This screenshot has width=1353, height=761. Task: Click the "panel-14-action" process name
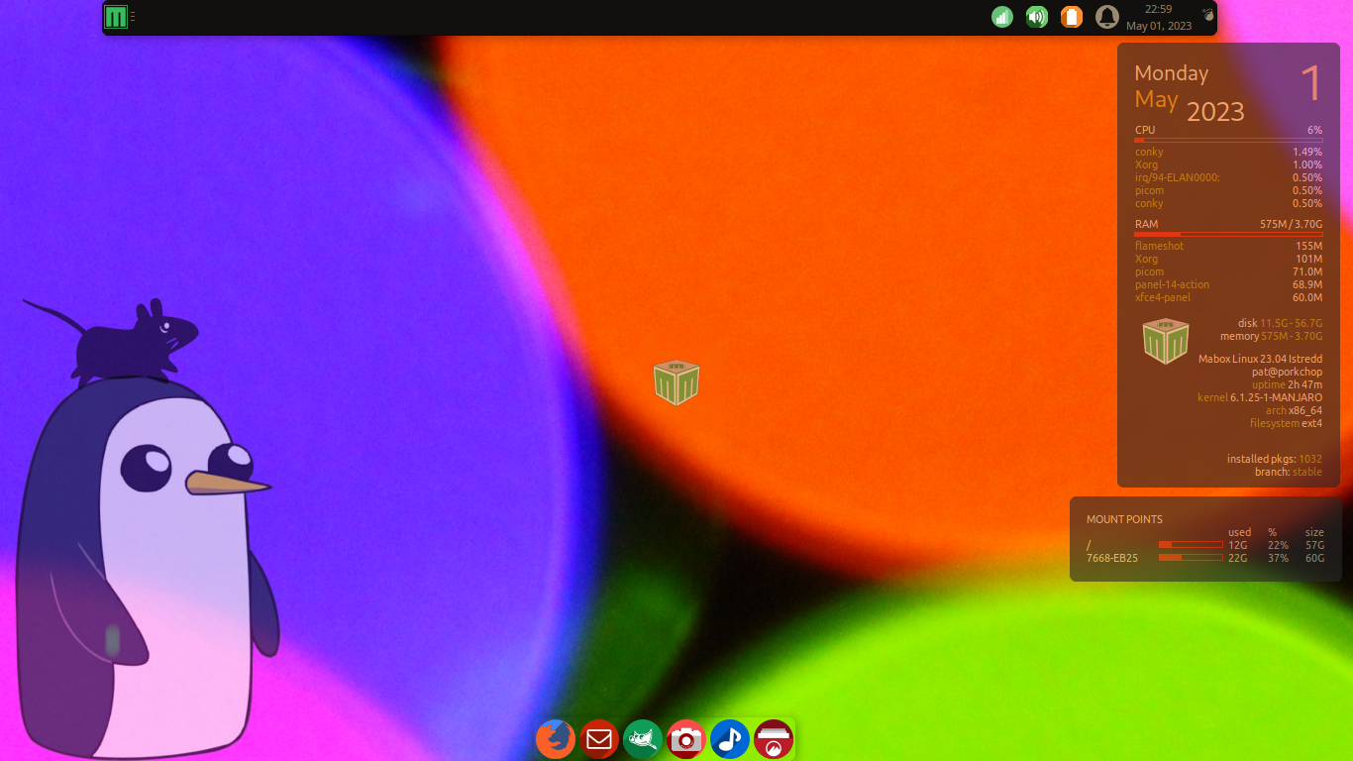[x=1172, y=284]
